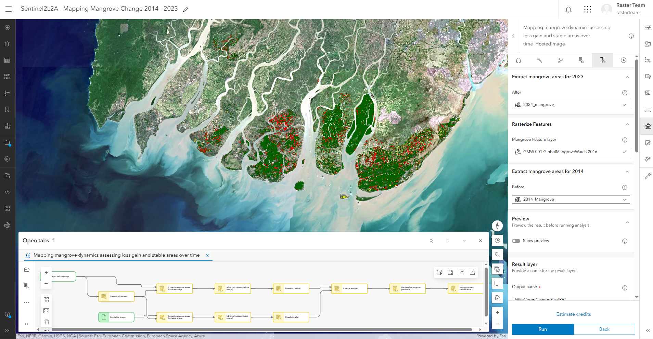
Task: Edit the map title with the pencil icon
Action: [x=186, y=9]
